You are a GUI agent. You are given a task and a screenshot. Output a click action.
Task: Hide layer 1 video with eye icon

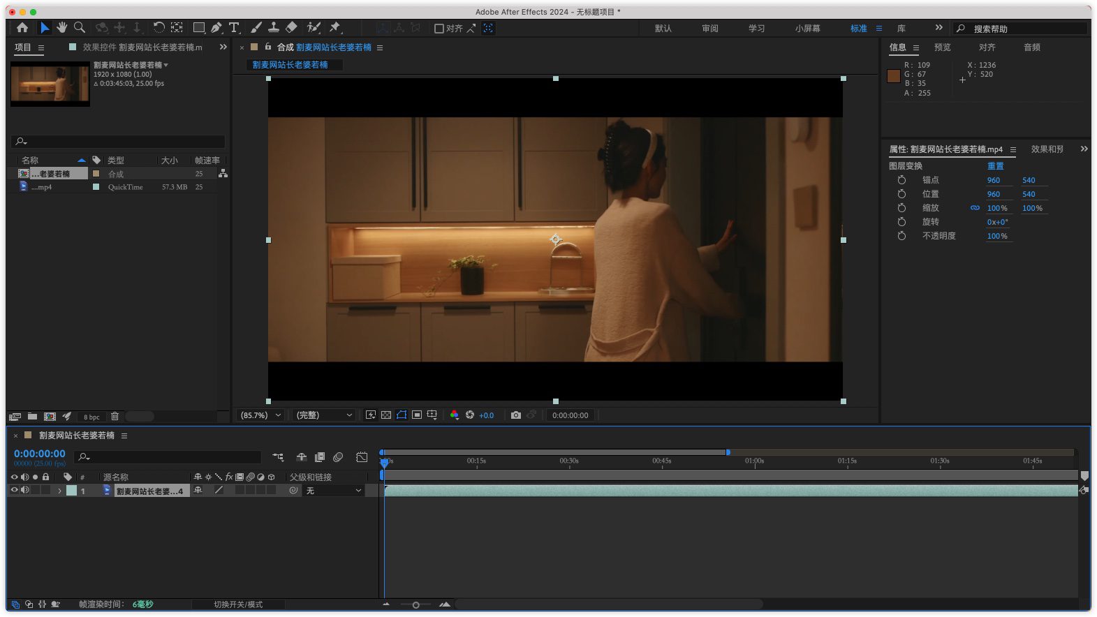[x=14, y=490]
